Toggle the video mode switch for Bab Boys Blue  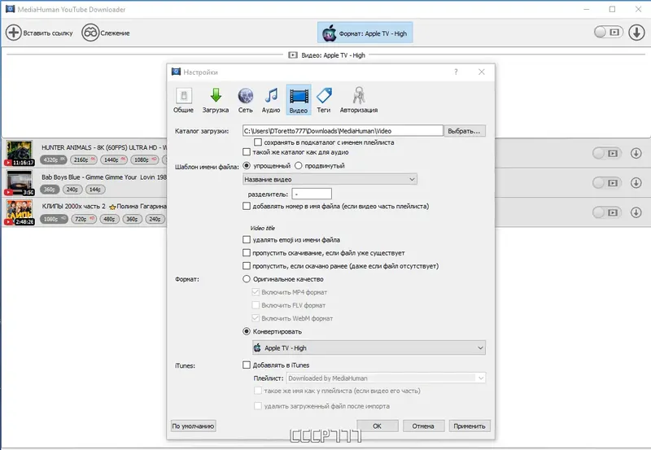tap(606, 182)
